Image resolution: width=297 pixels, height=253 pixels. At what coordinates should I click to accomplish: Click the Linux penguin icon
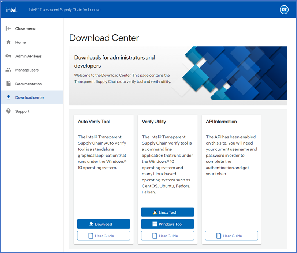tap(155, 212)
